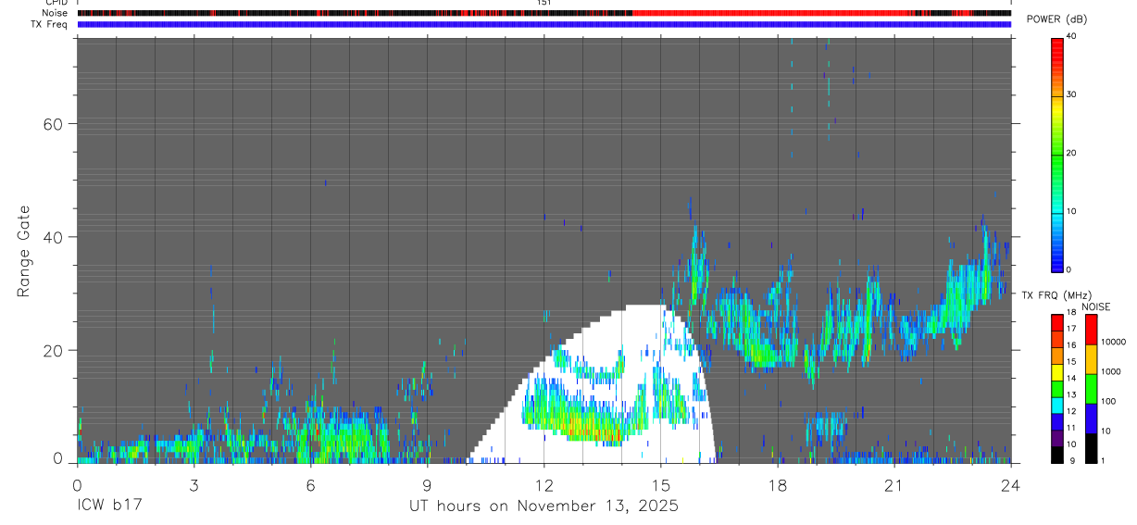The image size is (1137, 525).
Task: Click hour tick '24' on time axis
Action: point(1010,484)
